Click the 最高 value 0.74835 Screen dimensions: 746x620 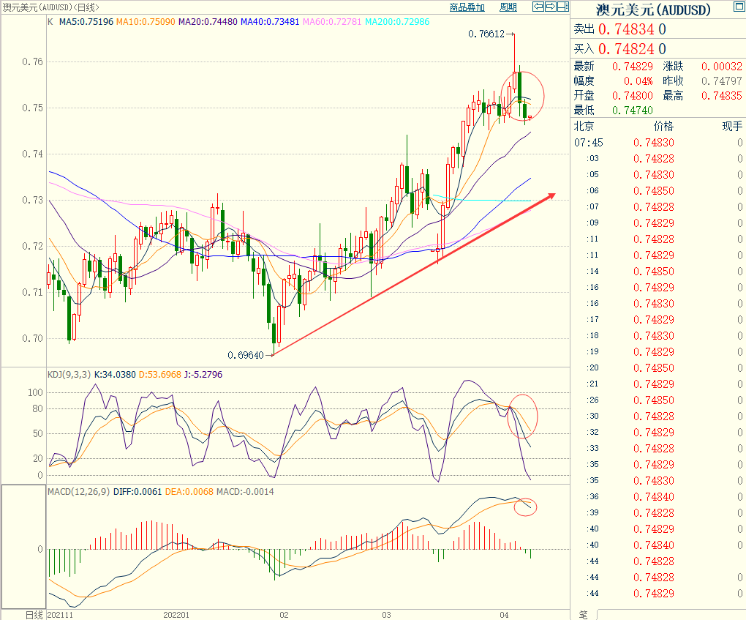point(722,96)
